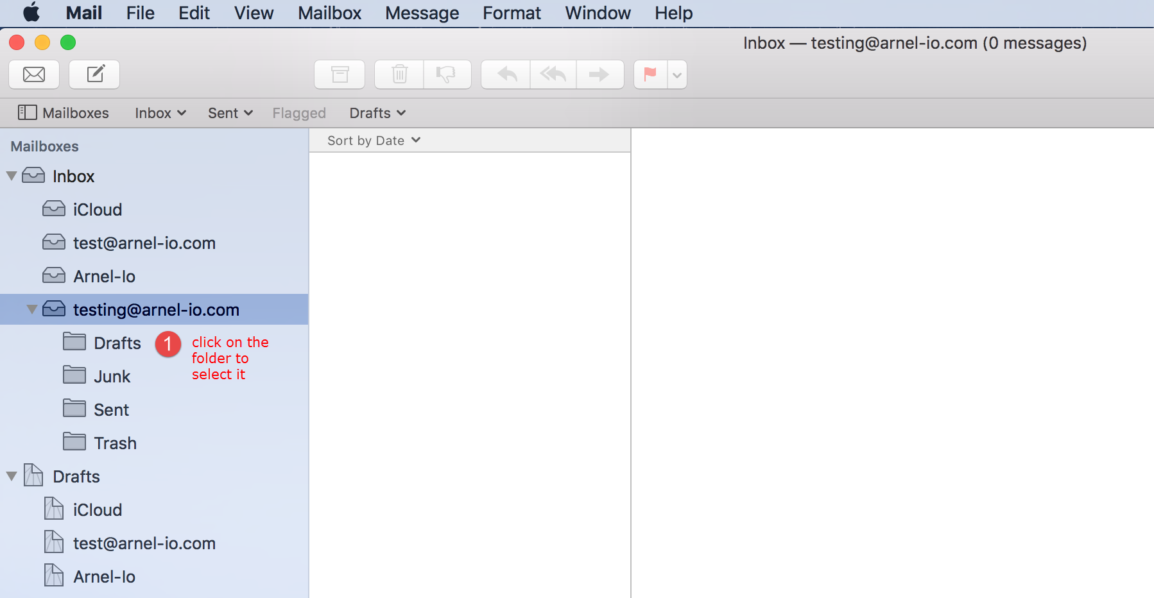1154x598 pixels.
Task: Click the Reply All double-arrow icon
Action: coord(553,74)
